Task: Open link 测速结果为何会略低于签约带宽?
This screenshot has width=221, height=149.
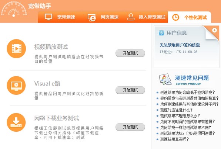Action: (187, 93)
